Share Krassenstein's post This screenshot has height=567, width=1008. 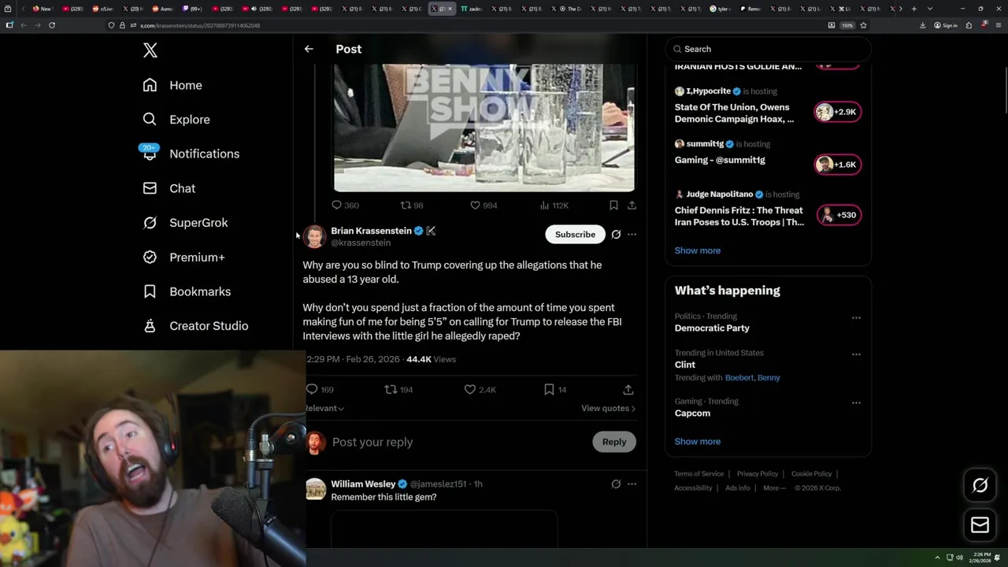coord(628,389)
